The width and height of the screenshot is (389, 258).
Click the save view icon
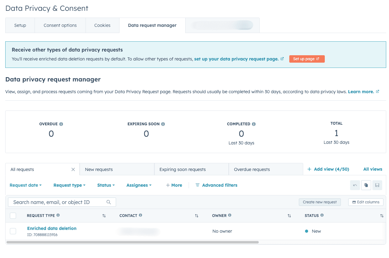click(377, 185)
